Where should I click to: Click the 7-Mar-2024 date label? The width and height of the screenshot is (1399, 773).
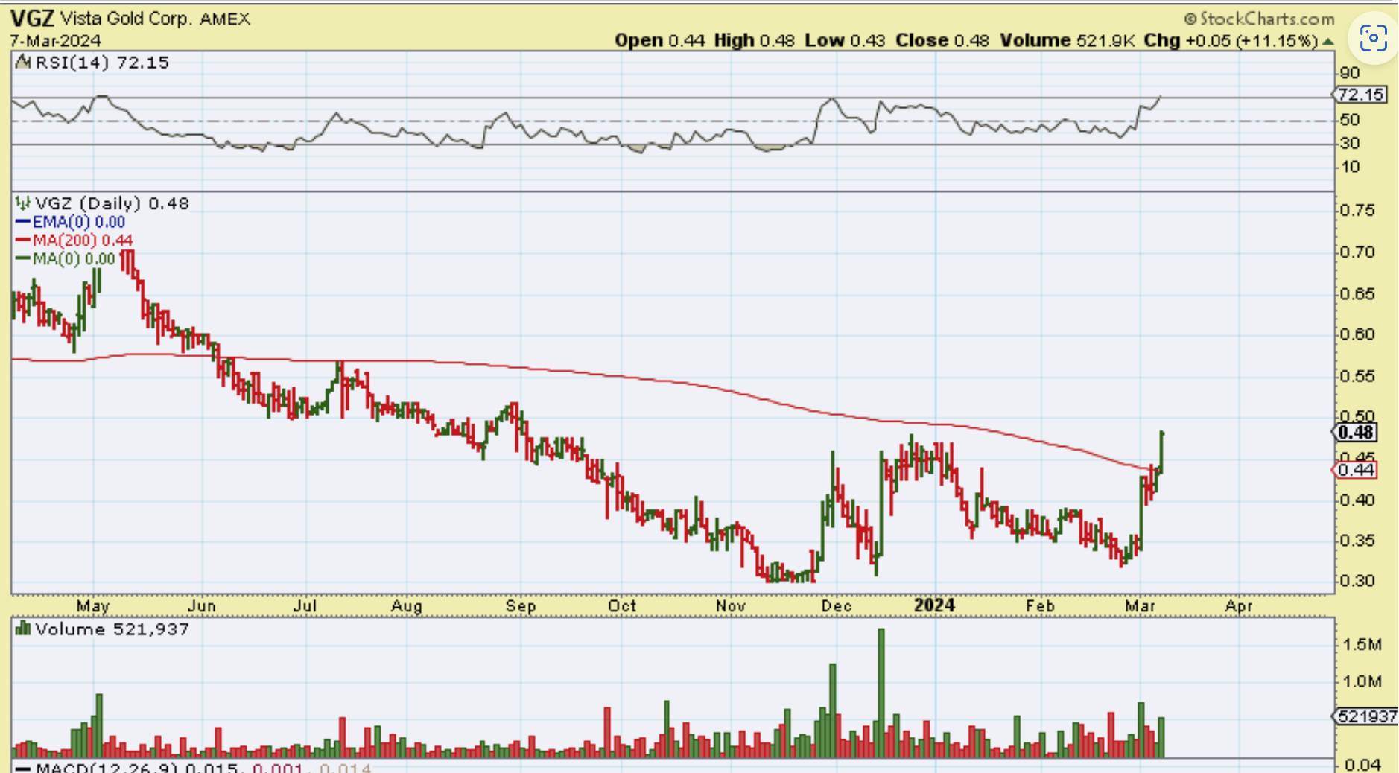tap(55, 41)
